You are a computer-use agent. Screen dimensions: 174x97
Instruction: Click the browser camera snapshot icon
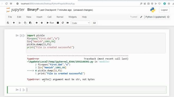pos(148,4)
